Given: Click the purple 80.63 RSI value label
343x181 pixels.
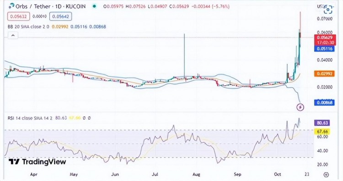Looking at the screenshot, I should point(322,123).
